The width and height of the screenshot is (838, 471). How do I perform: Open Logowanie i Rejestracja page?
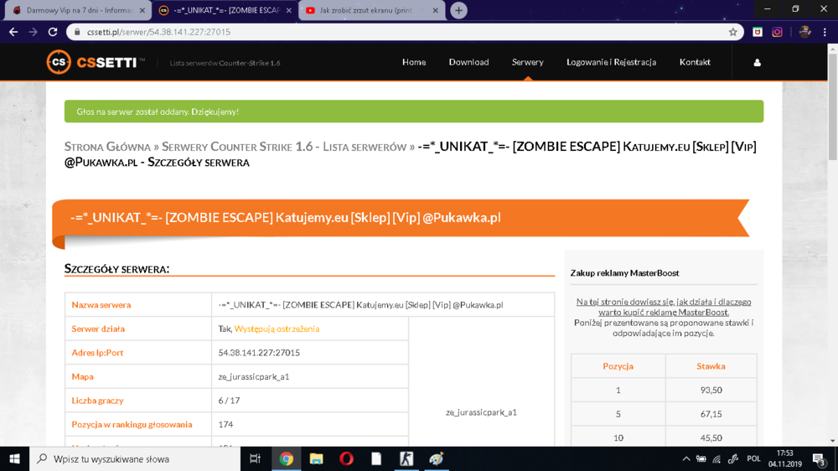coord(612,62)
